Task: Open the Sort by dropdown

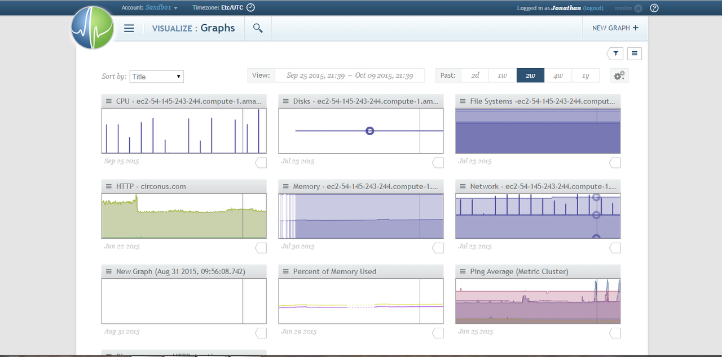Action: tap(156, 76)
